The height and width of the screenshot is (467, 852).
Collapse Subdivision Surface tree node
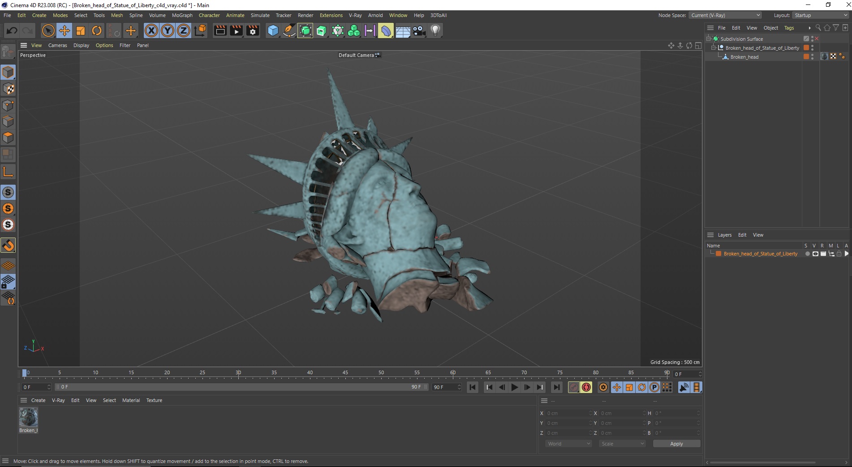point(709,39)
